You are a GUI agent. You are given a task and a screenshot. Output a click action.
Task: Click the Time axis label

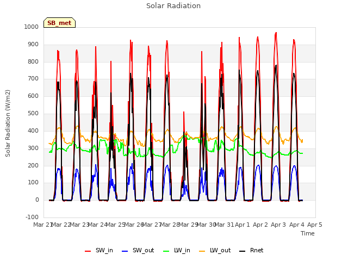point(308,233)
